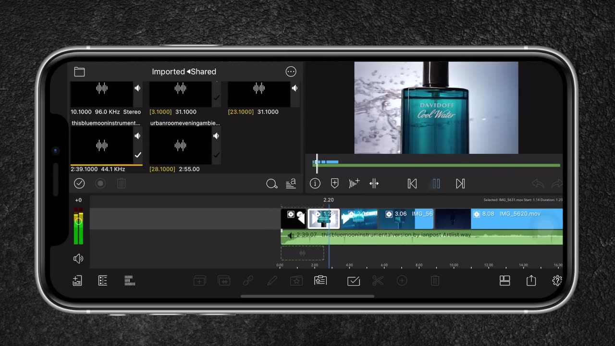Jump to the next edit
This screenshot has height=346, width=615.
click(460, 184)
